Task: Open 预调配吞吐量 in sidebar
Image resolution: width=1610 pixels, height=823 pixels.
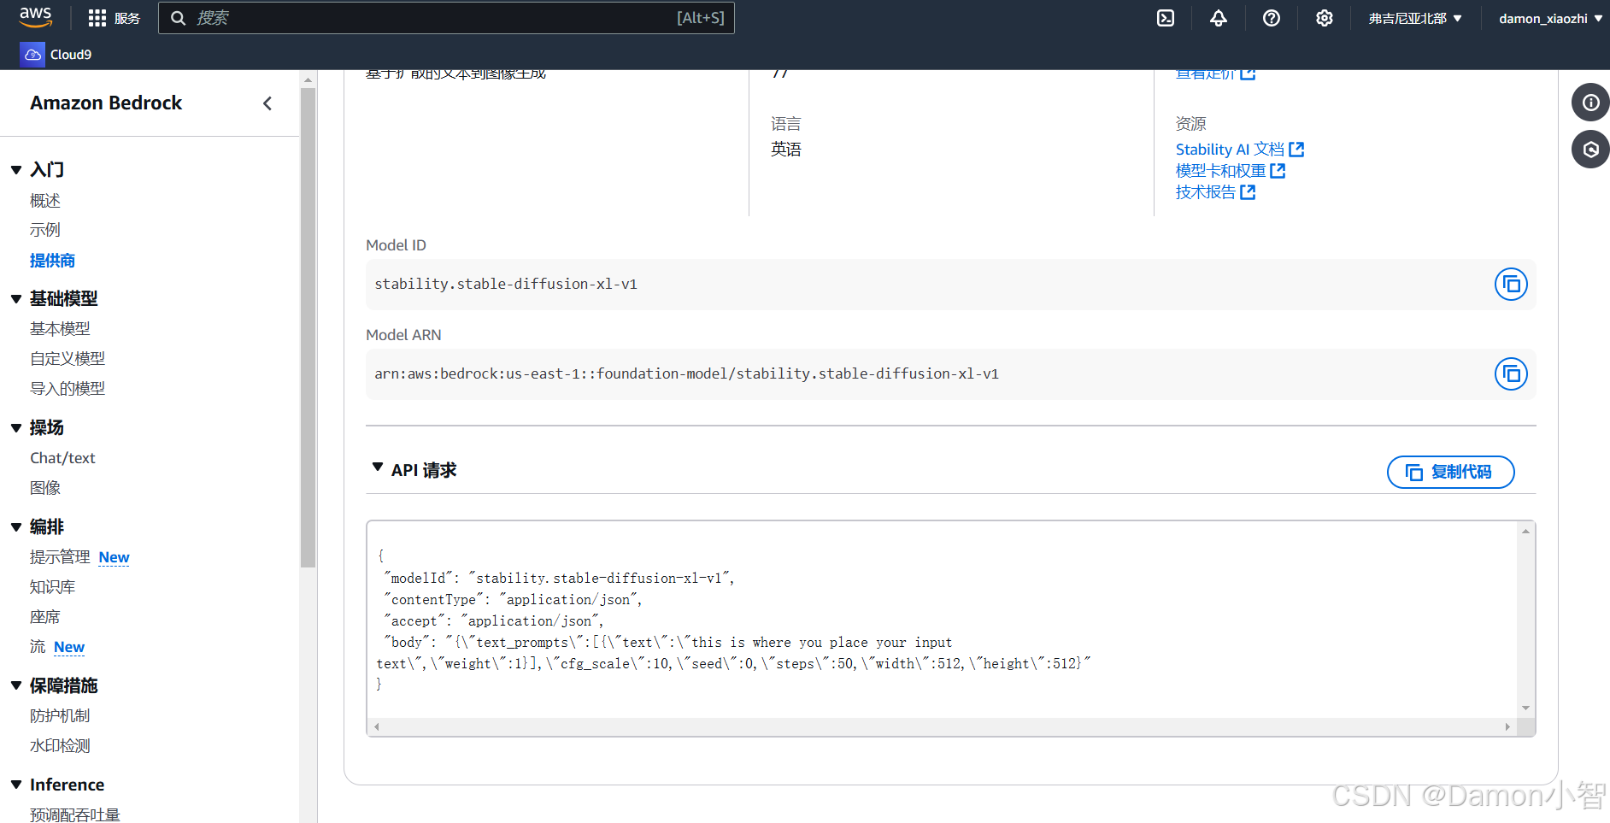Action: 75,814
